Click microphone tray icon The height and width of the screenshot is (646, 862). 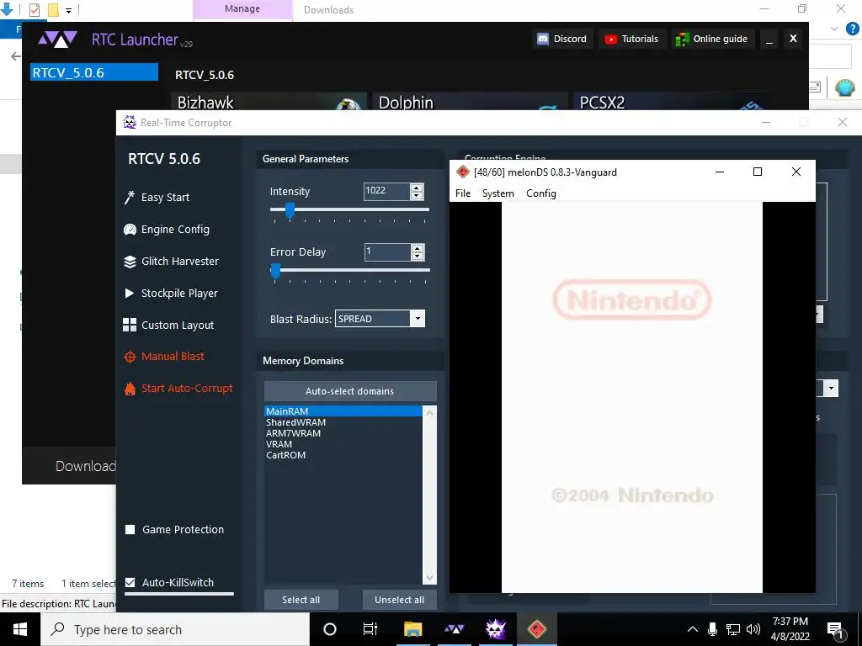coord(712,629)
